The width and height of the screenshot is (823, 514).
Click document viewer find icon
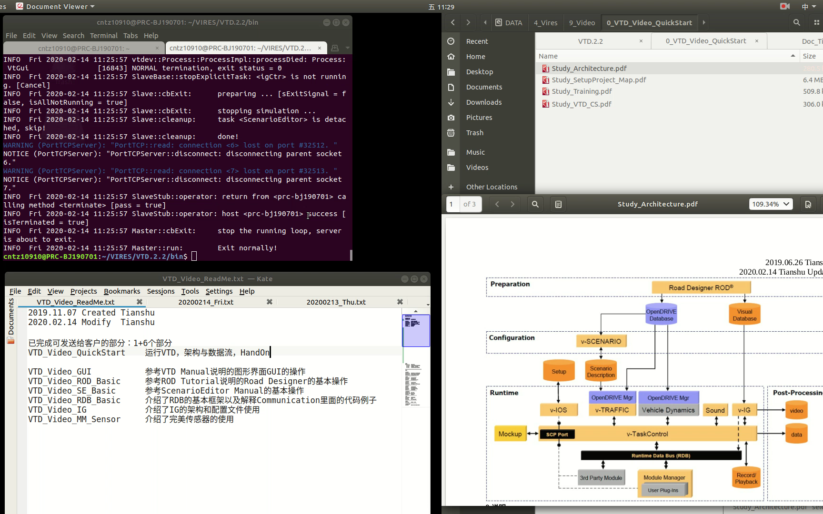(x=535, y=204)
